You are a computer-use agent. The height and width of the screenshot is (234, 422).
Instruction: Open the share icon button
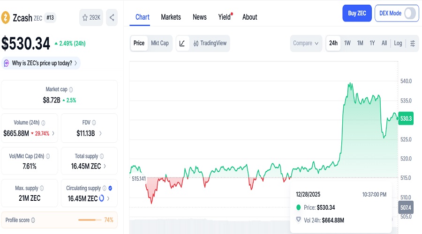[112, 17]
